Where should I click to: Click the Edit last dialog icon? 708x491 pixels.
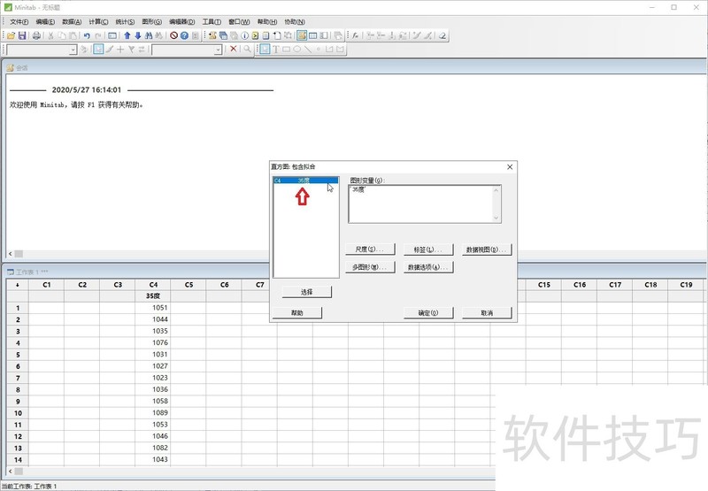point(112,35)
